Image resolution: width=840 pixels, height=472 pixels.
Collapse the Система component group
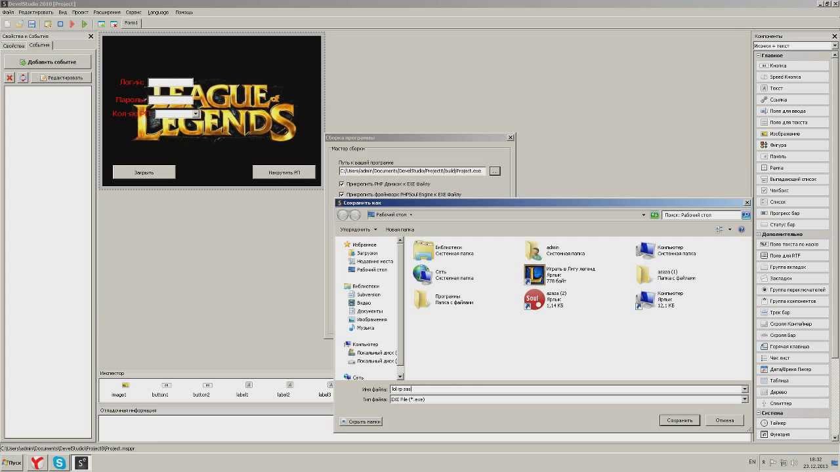[758, 413]
